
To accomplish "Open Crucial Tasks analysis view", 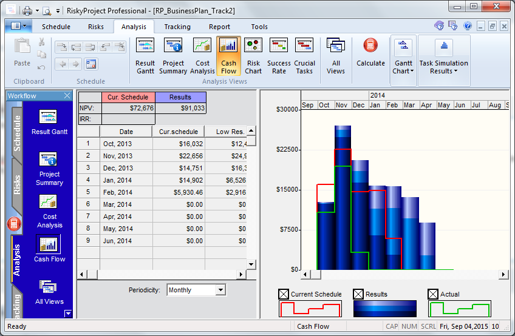I will point(304,56).
